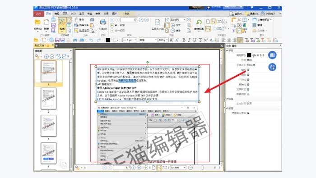
Task: Select the page 2 thumbnail
Action: pos(48,99)
